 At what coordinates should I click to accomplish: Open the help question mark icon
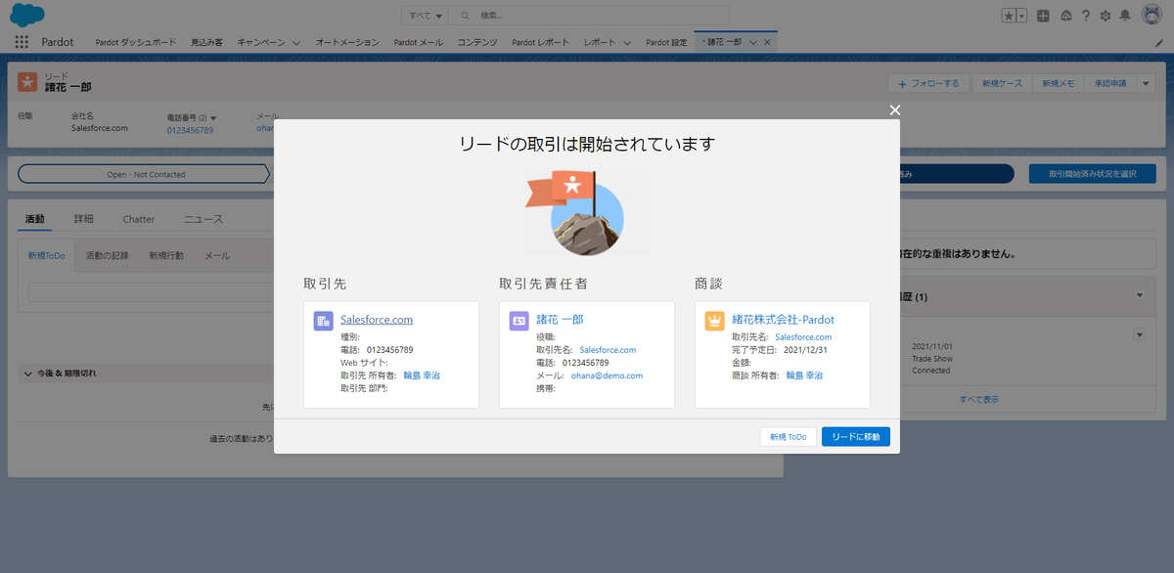1085,16
